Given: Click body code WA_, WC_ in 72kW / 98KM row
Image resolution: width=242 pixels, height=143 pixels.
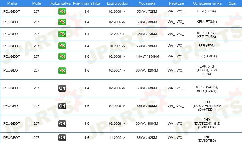Looking at the screenshot, I should pyautogui.click(x=176, y=46).
